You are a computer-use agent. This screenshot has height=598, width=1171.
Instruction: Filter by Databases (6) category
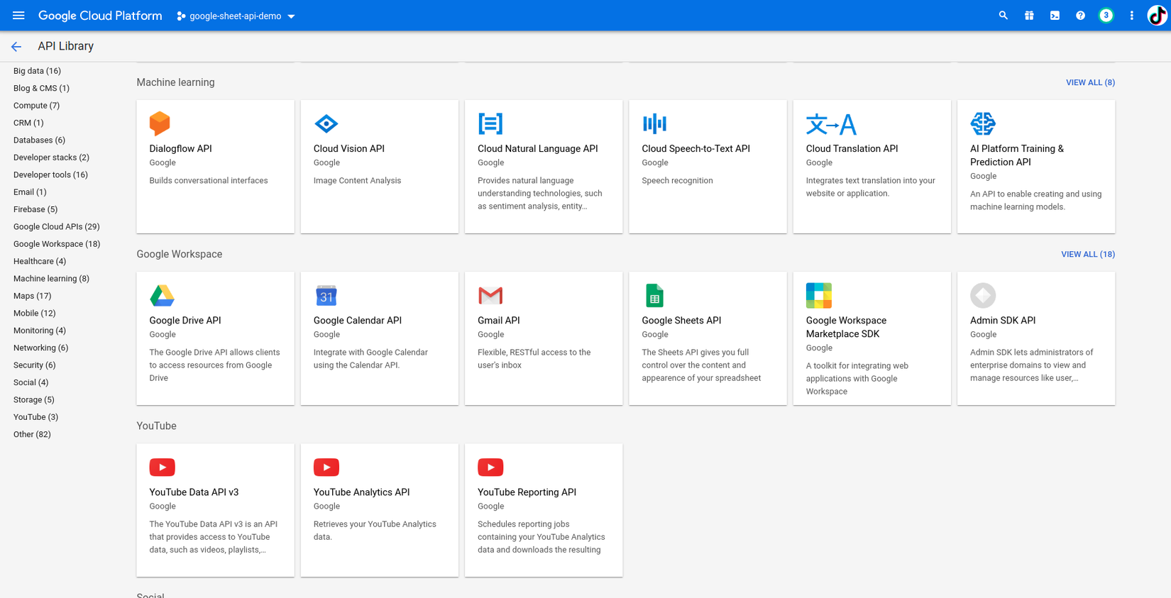pyautogui.click(x=39, y=140)
